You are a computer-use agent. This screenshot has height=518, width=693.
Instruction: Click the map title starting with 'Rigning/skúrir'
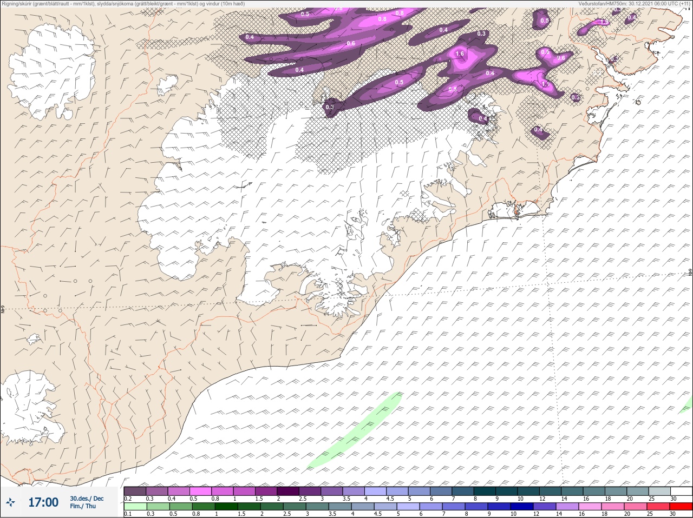click(x=123, y=4)
